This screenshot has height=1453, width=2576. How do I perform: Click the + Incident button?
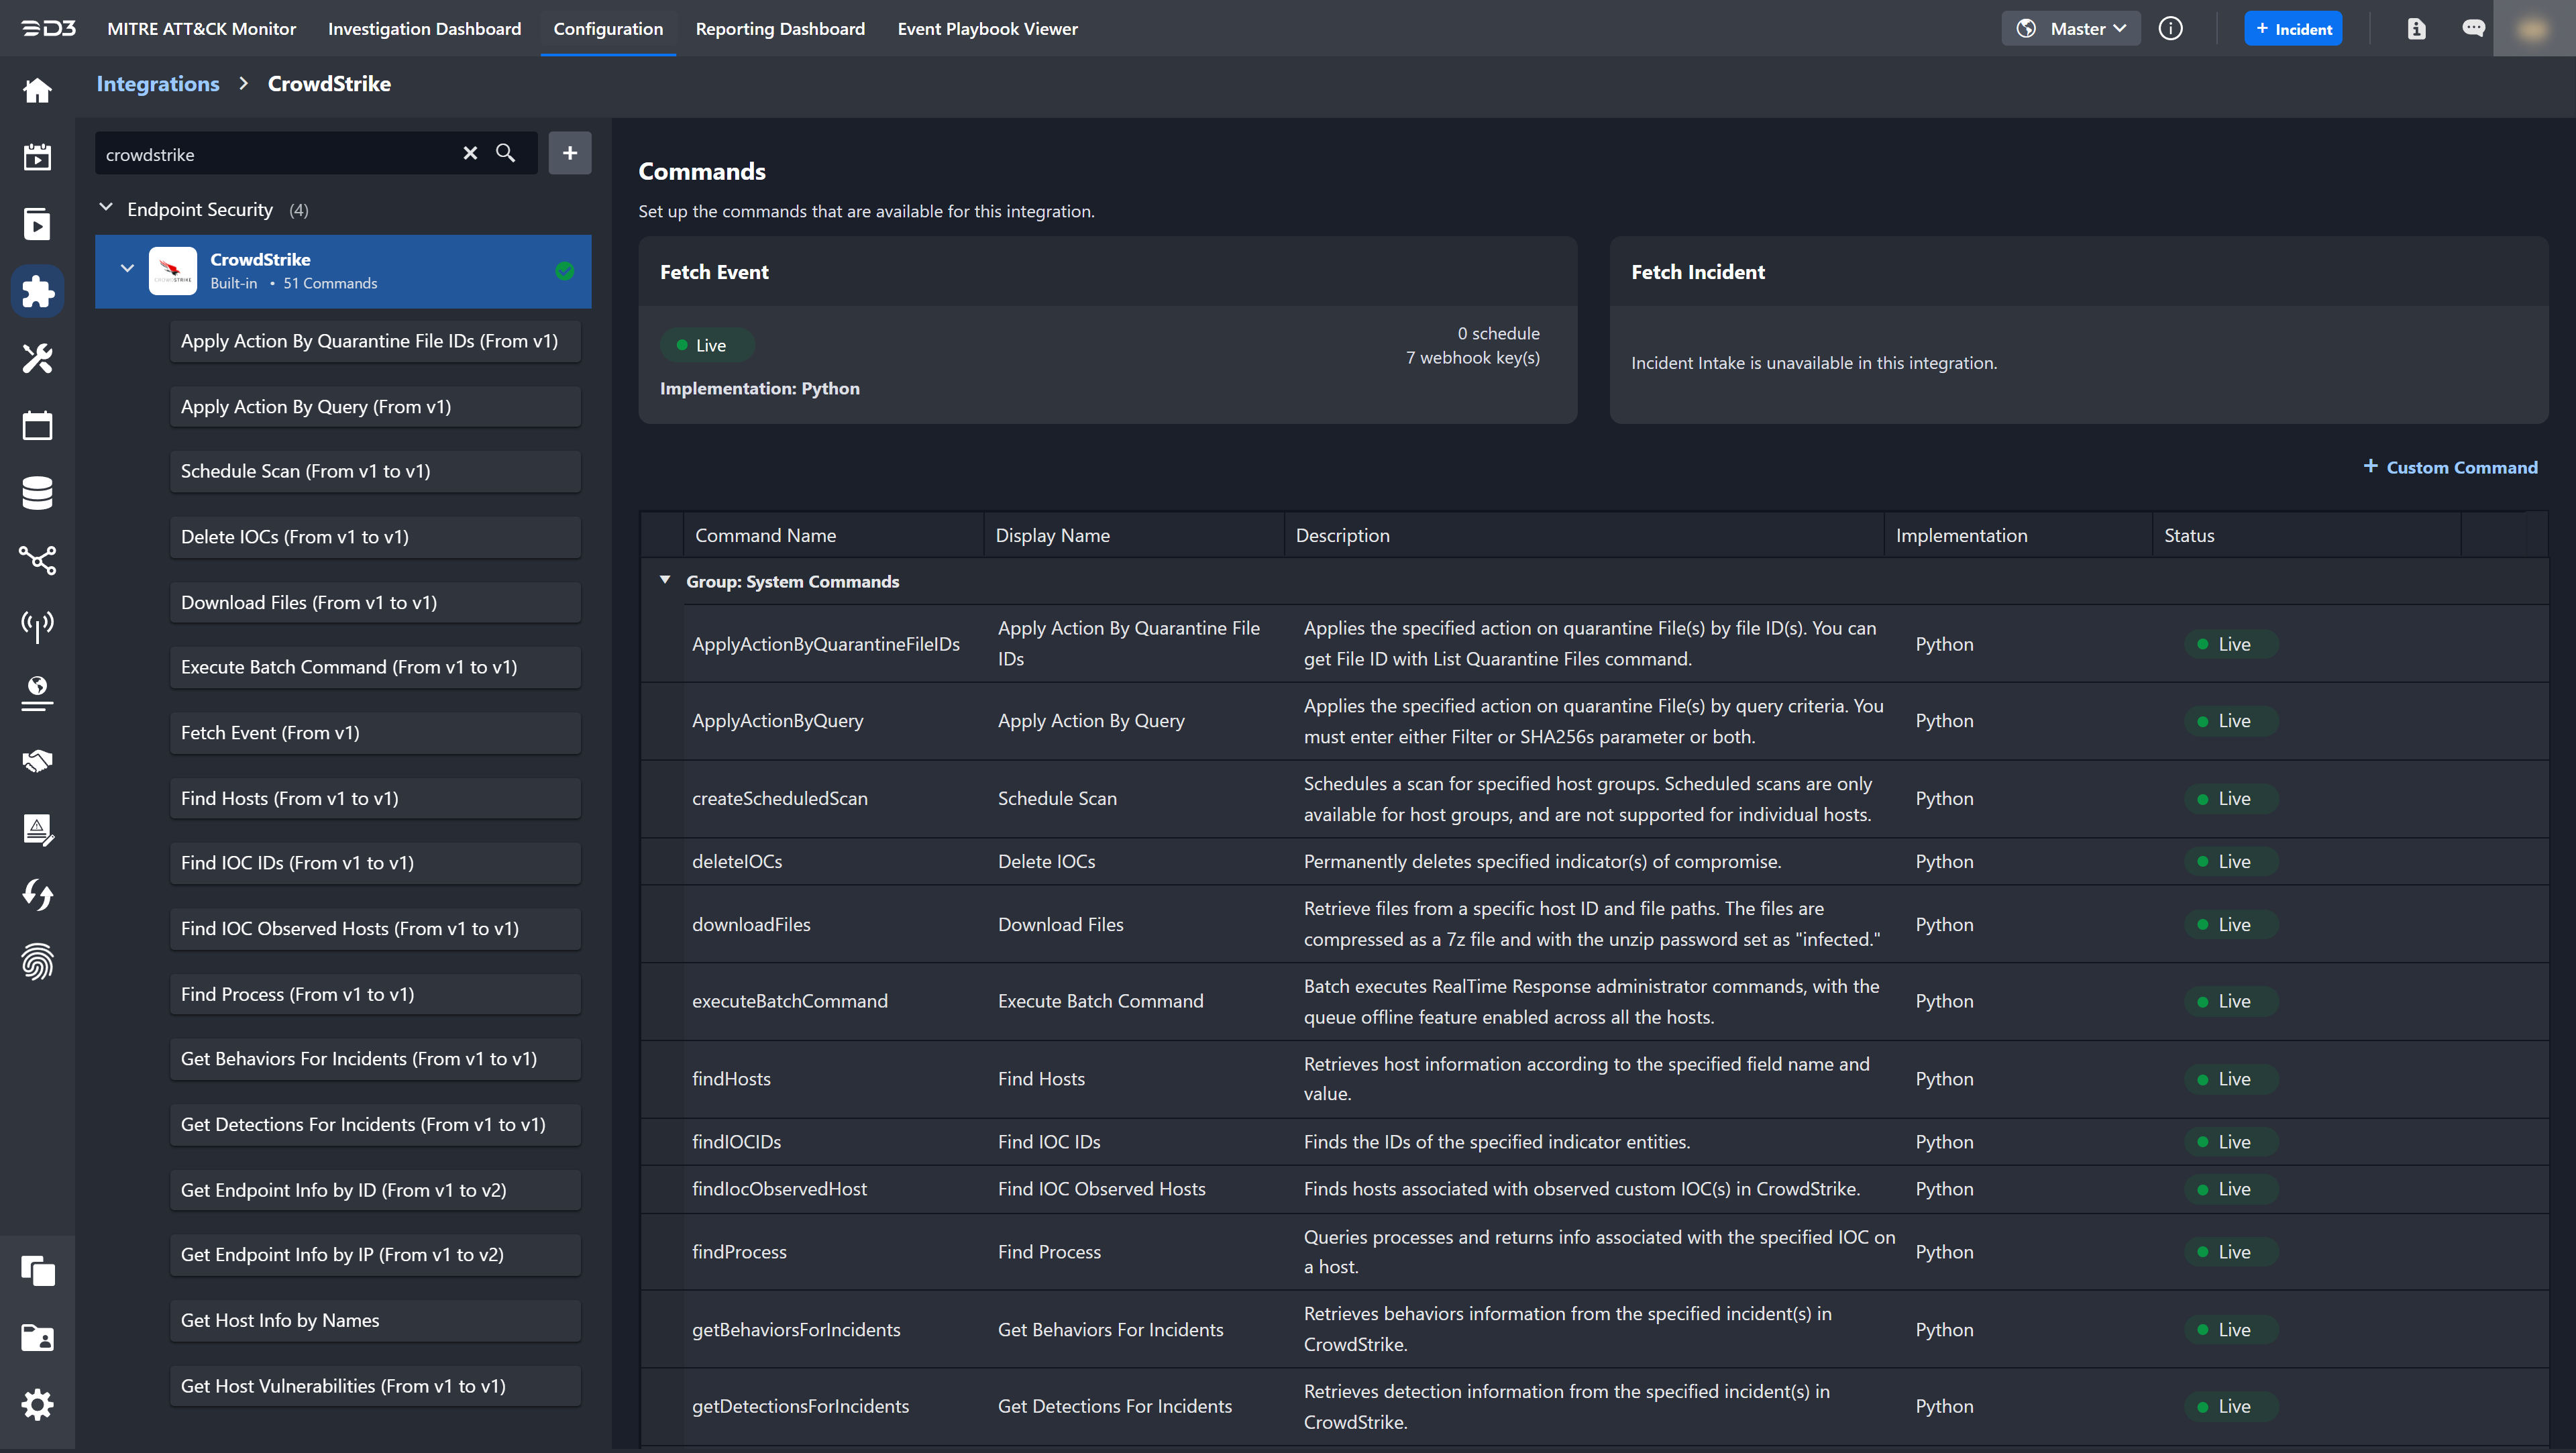coord(2293,28)
